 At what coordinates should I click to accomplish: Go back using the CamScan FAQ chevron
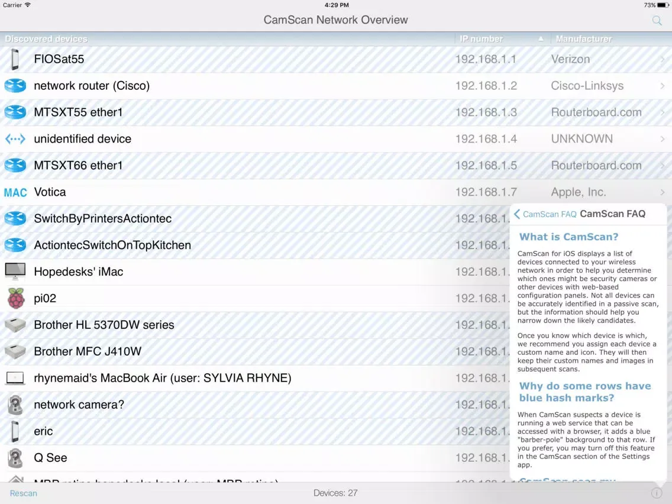(517, 214)
